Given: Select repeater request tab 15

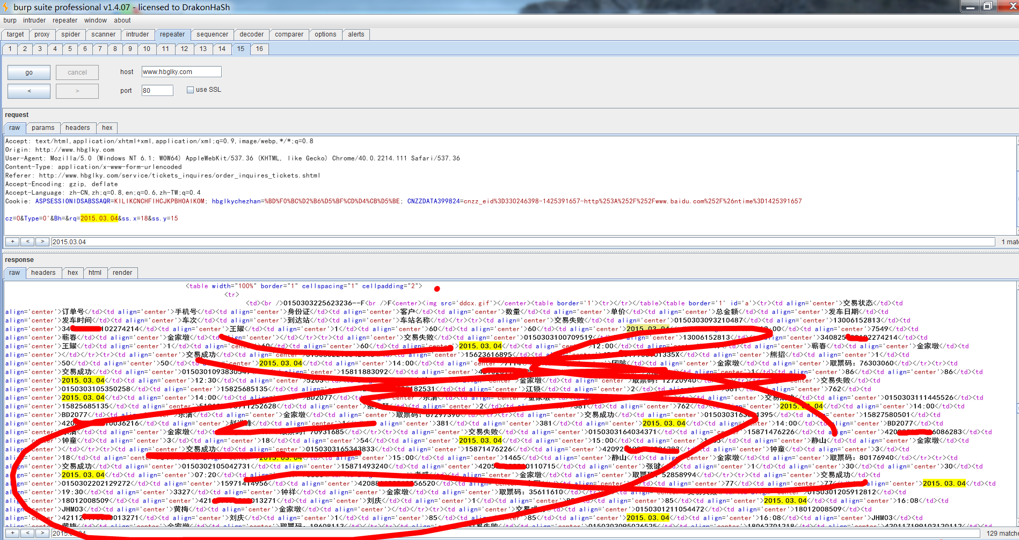Looking at the screenshot, I should pyautogui.click(x=241, y=49).
